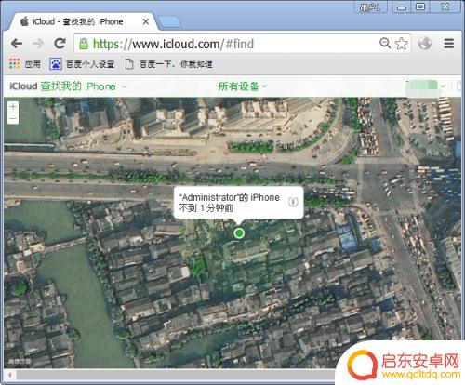Select the Administrator's iPhone label text

pyautogui.click(x=230, y=197)
